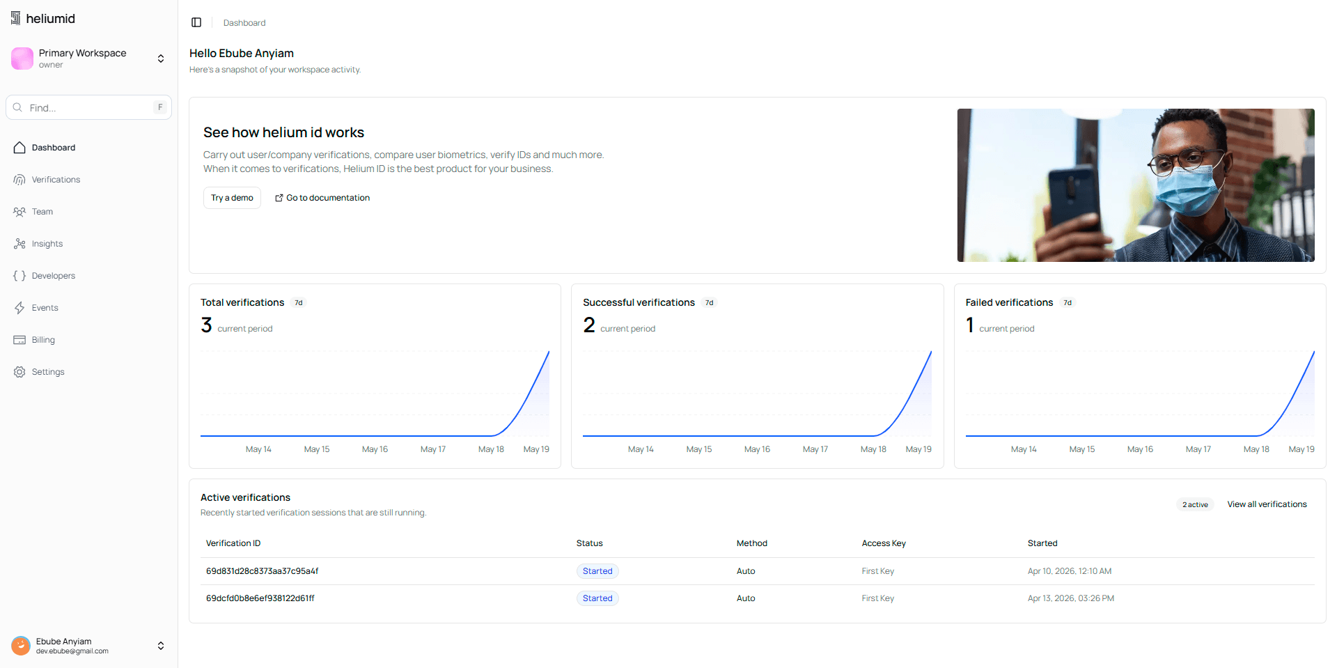Screen dimensions: 1337x668
Task: Select verification ID 69dcfd0b8e6ef938122d61ff
Action: coord(260,598)
